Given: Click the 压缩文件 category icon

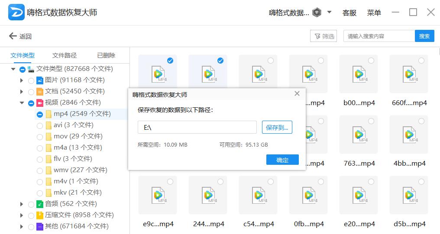Looking at the screenshot, I should (40, 215).
